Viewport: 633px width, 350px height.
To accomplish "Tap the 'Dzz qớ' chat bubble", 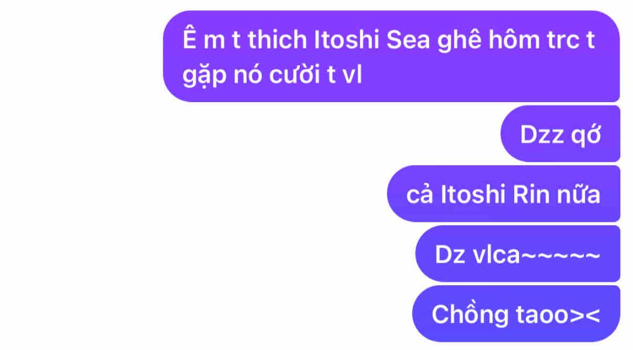I will [560, 134].
